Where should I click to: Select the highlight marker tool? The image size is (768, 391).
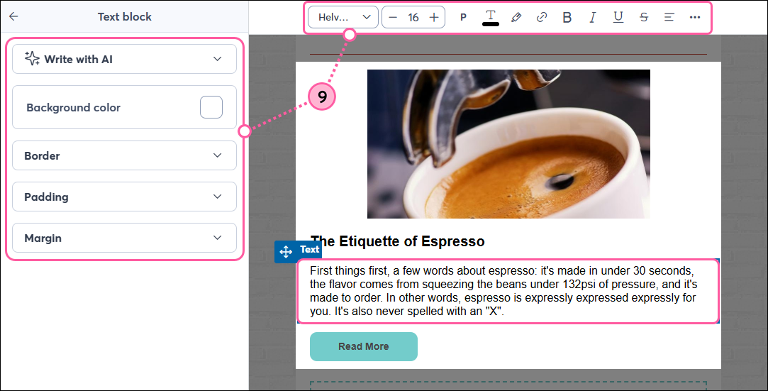point(516,17)
